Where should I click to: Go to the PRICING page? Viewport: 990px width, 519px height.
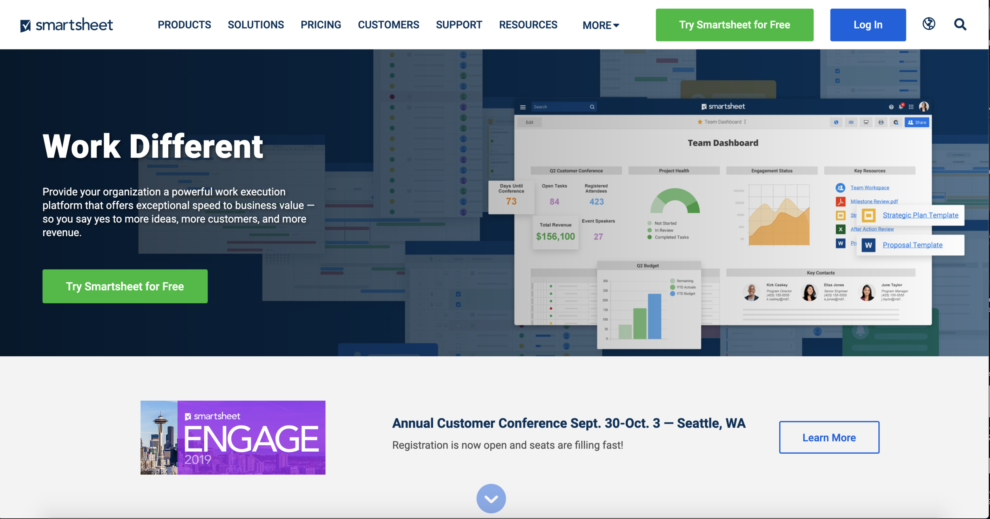321,25
